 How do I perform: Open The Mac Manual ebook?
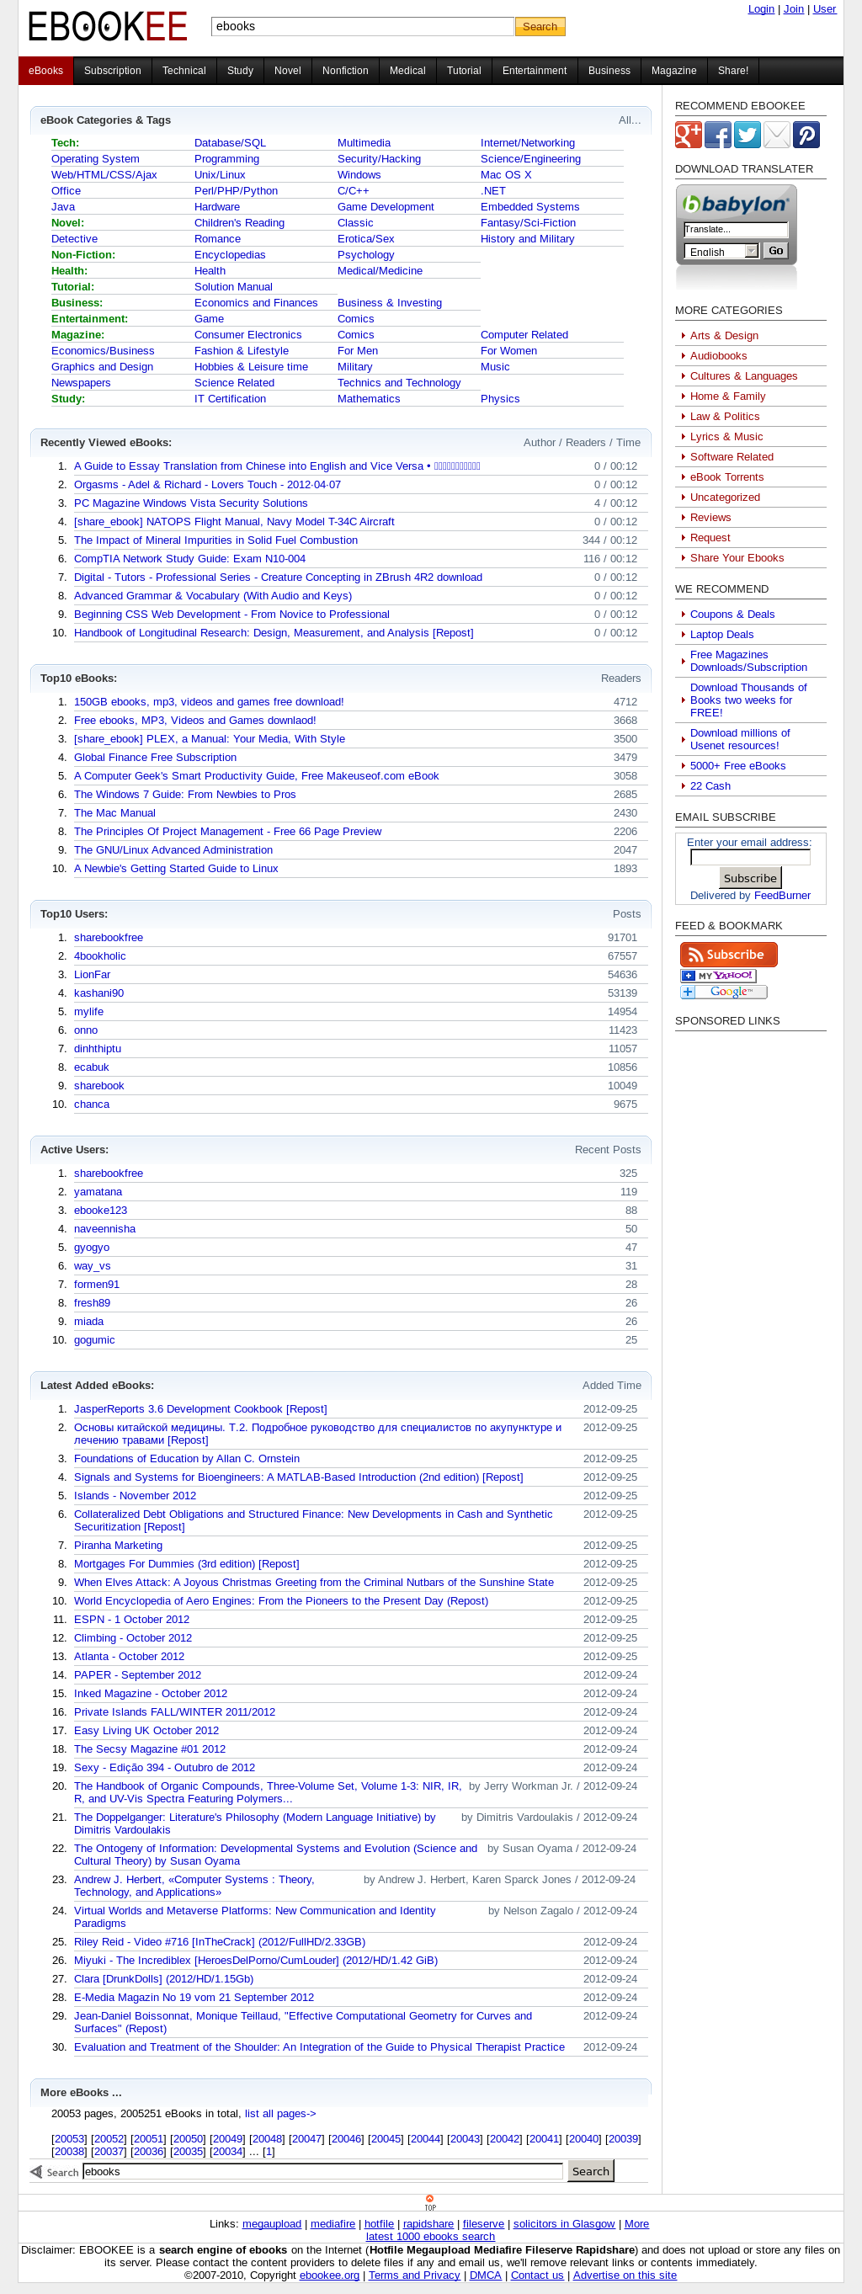pos(114,813)
